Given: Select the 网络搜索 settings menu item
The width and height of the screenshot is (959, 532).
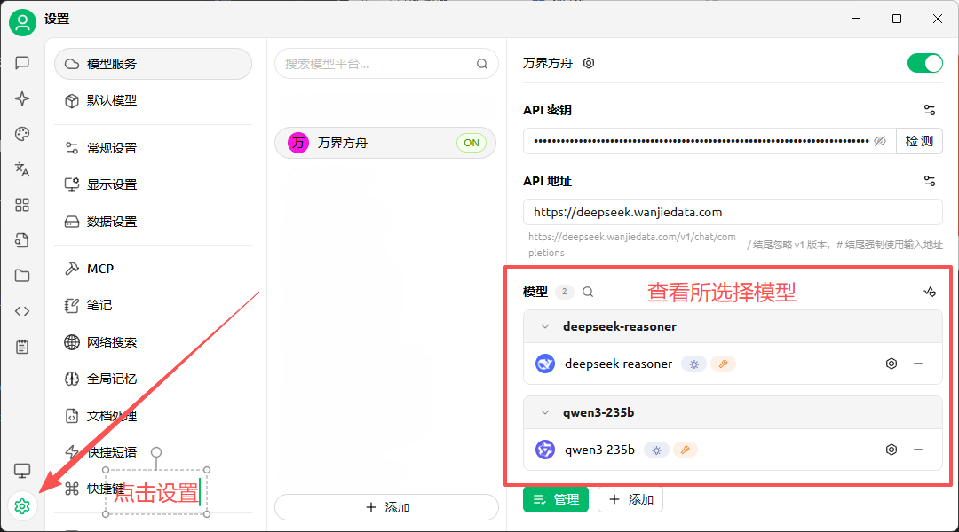Looking at the screenshot, I should [x=112, y=342].
